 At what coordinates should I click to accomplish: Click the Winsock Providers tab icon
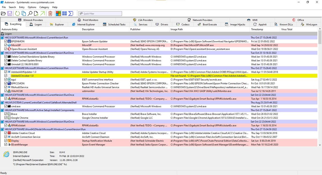20,20
